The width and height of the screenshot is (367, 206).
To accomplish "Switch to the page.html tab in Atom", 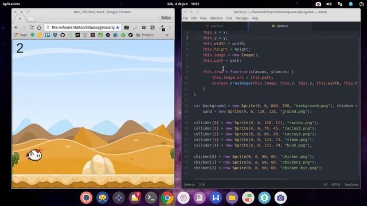I will click(214, 26).
